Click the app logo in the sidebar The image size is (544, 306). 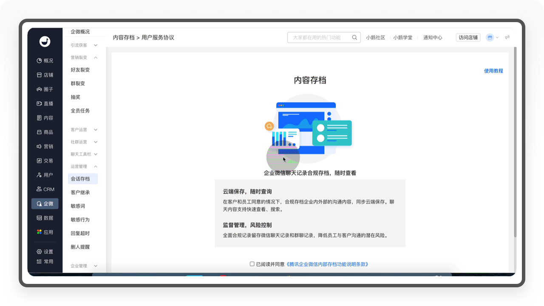[45, 42]
